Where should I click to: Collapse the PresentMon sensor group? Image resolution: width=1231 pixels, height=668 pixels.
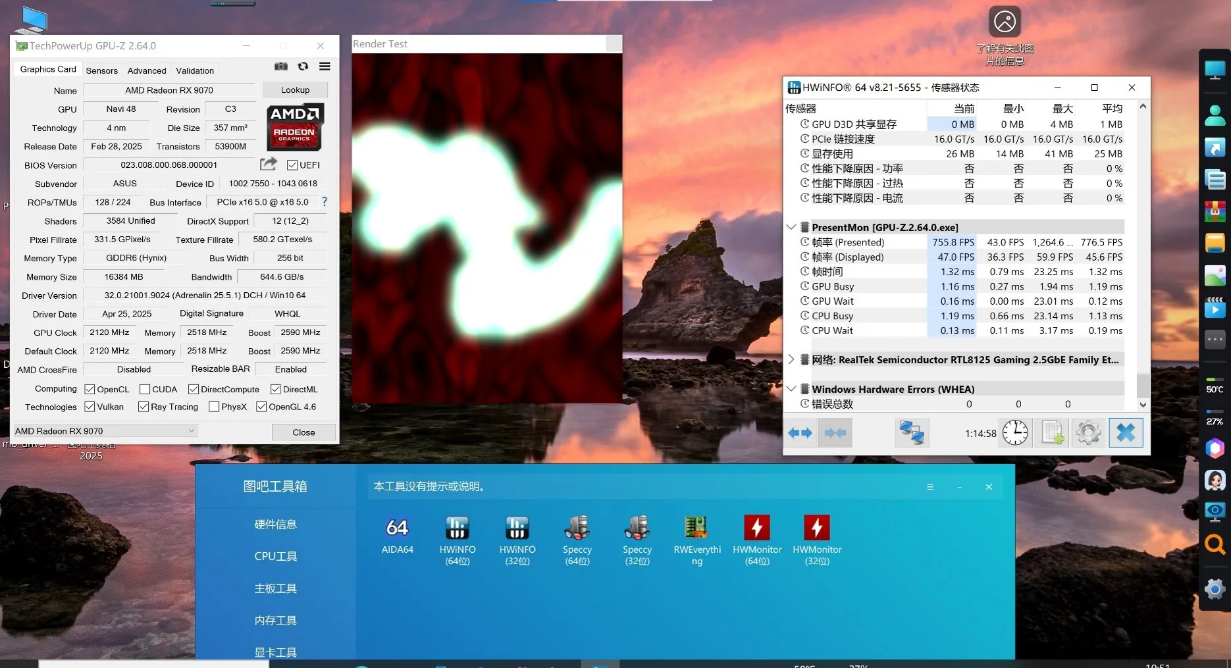(x=791, y=227)
